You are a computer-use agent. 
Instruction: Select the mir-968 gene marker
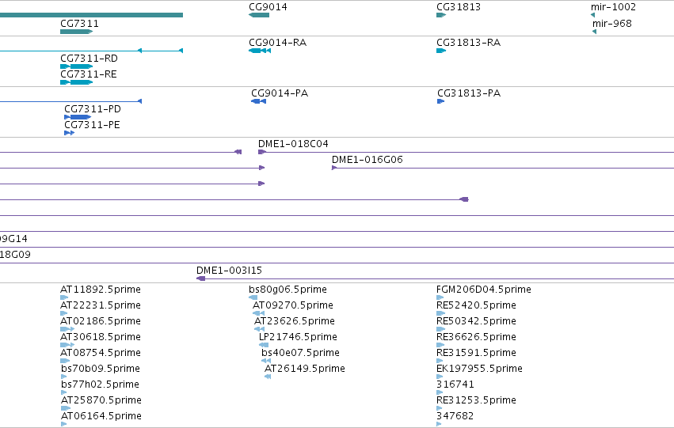595,32
